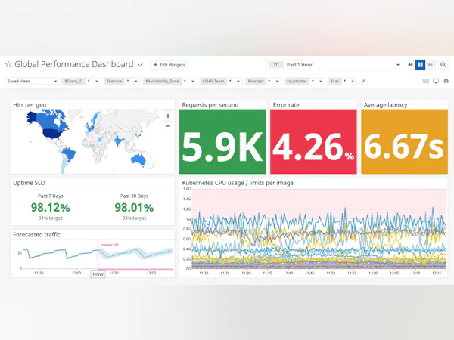Screen dimensions: 454x340
Task: Click the 91% target text
Action: click(51, 218)
